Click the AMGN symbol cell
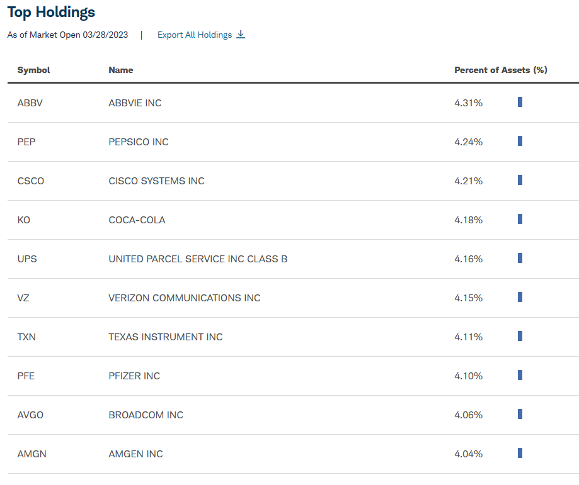Screen dimensions: 579x485 click(x=32, y=454)
